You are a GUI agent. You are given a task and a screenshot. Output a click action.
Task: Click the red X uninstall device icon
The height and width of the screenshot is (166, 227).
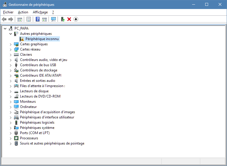tap(69, 19)
